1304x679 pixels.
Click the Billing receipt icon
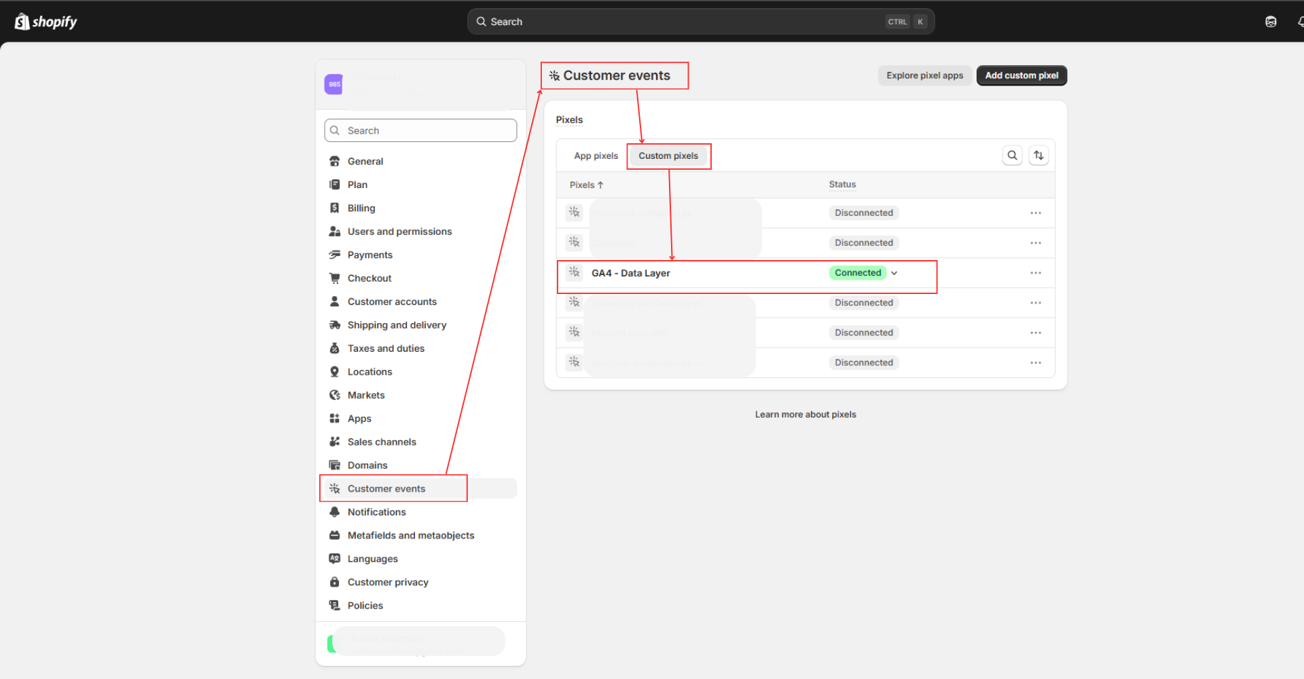(x=335, y=208)
